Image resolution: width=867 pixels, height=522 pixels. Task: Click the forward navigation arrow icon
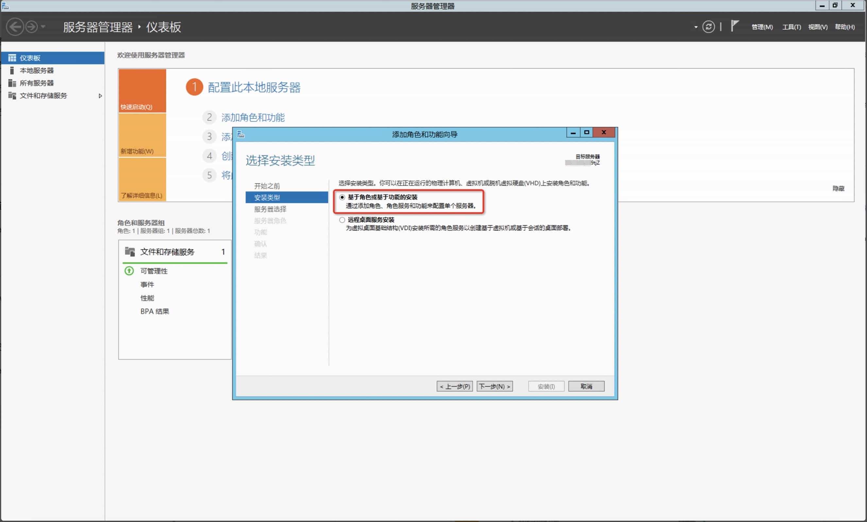(x=31, y=27)
